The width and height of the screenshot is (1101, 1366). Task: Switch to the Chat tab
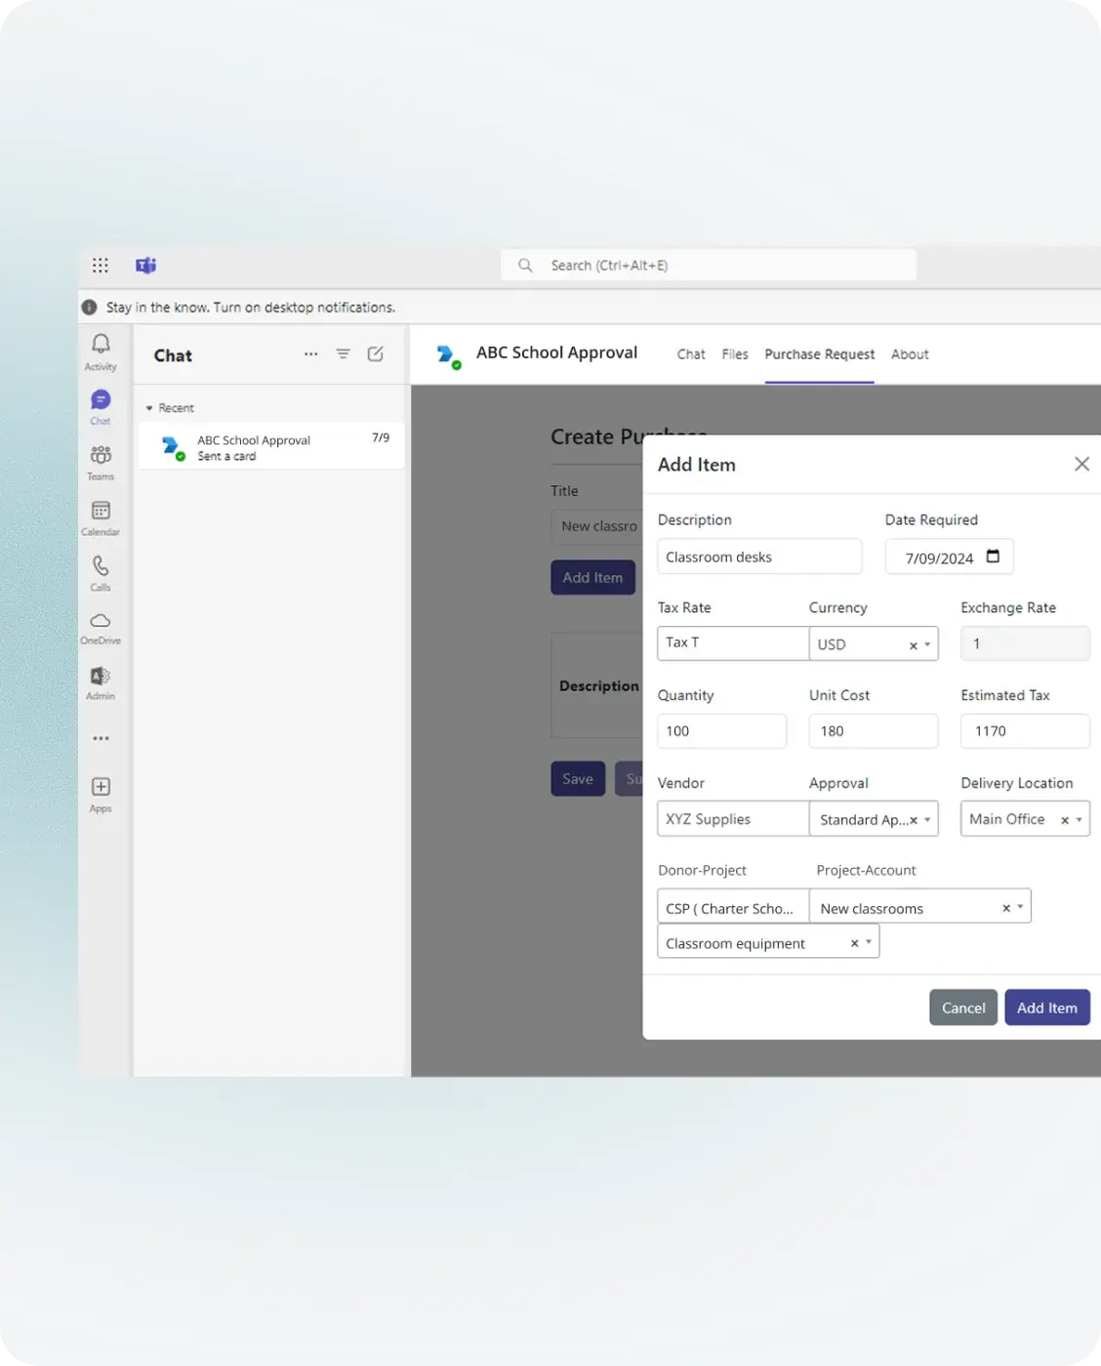[x=691, y=354]
